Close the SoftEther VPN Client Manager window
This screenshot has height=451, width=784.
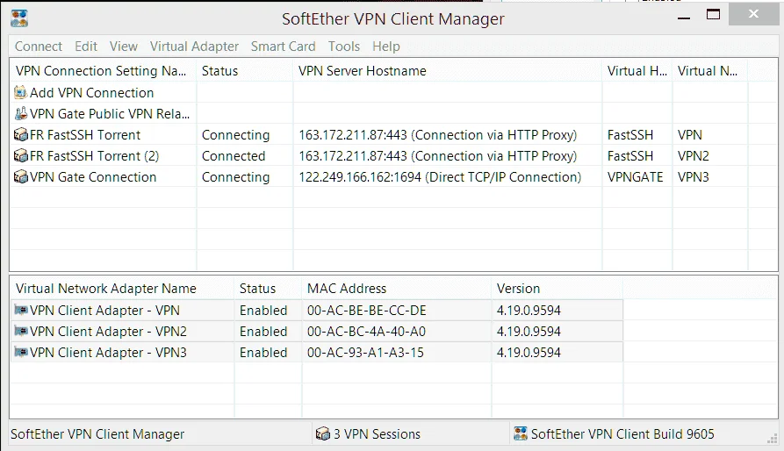click(753, 14)
